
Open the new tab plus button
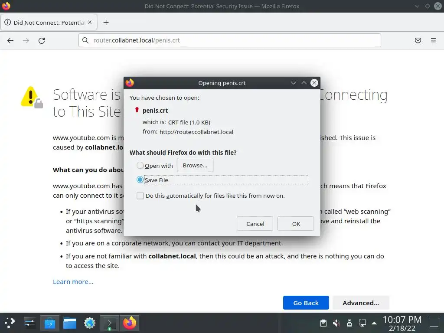[106, 23]
